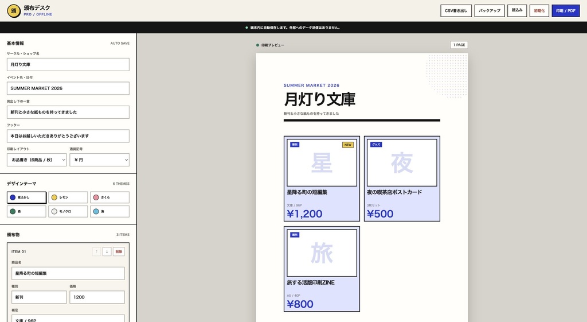This screenshot has height=322, width=587.
Task: Click the PRO / OFFLINE label
Action: 38,14
